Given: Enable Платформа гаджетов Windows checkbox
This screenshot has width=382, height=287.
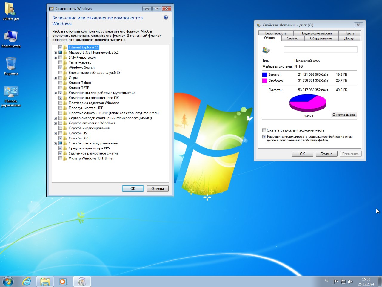Looking at the screenshot, I should point(60,103).
